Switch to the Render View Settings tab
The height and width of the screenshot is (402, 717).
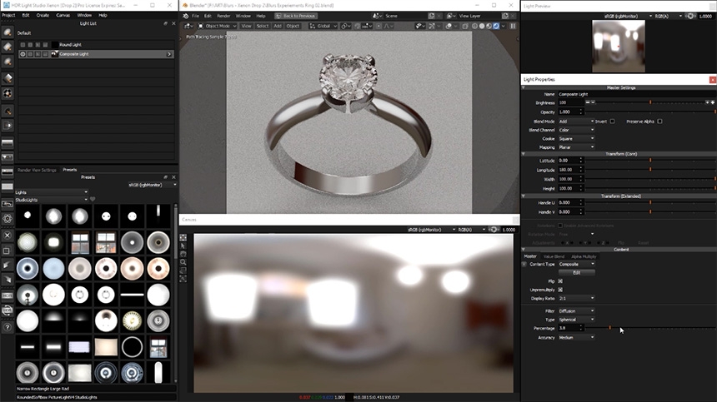[x=37, y=170]
